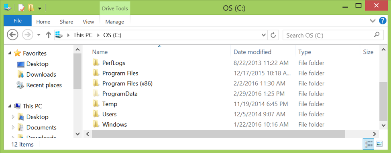Image resolution: width=391 pixels, height=153 pixels.
Task: Expand the ribbon with chevron arrow
Action: [373, 21]
